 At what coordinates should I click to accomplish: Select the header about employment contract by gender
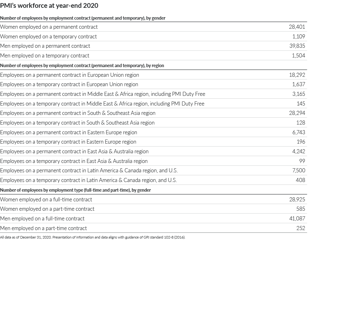coord(83,18)
